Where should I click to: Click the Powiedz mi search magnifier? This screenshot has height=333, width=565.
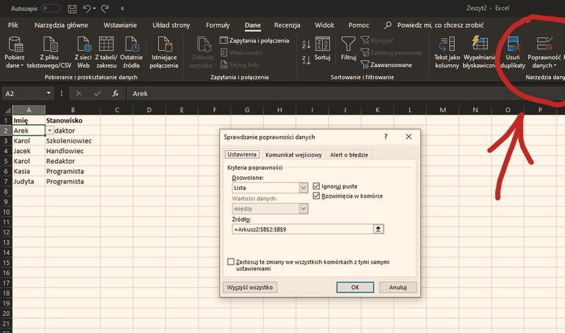click(388, 25)
